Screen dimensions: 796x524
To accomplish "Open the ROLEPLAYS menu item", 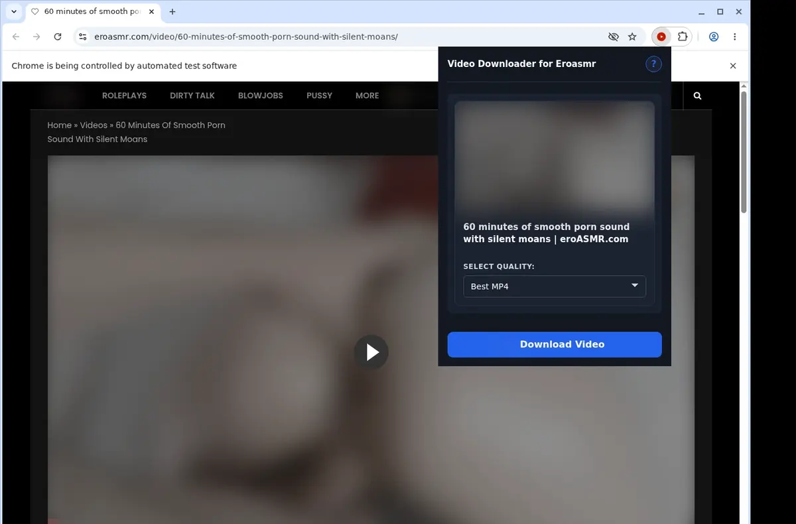I will click(124, 96).
